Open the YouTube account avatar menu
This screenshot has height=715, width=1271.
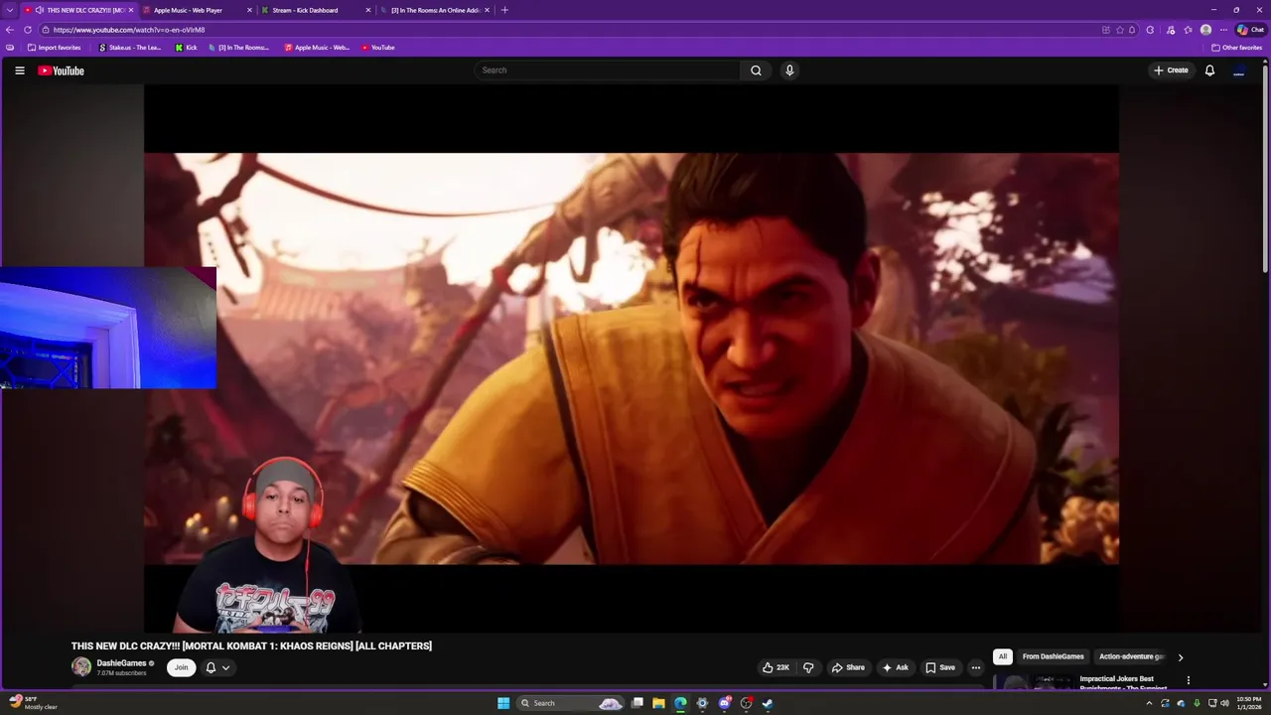coord(1238,71)
